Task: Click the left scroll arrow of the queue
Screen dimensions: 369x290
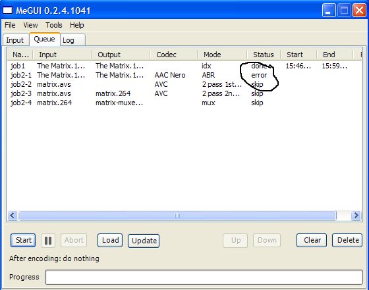Action: (13, 215)
